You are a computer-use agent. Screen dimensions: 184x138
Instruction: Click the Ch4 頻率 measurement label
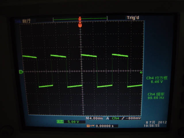156,94
